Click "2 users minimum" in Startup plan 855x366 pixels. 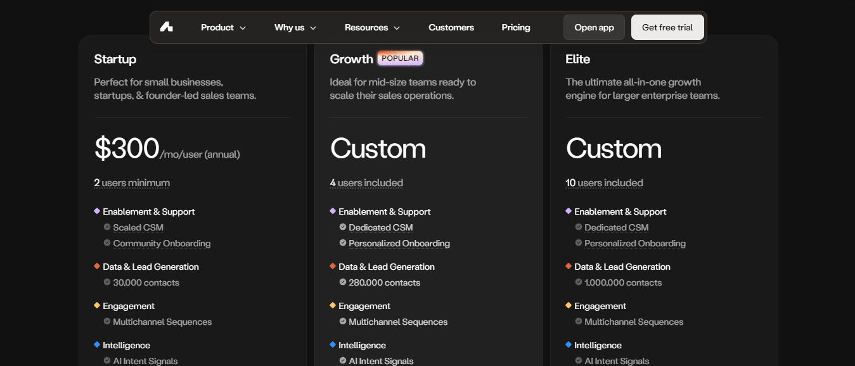coord(132,183)
